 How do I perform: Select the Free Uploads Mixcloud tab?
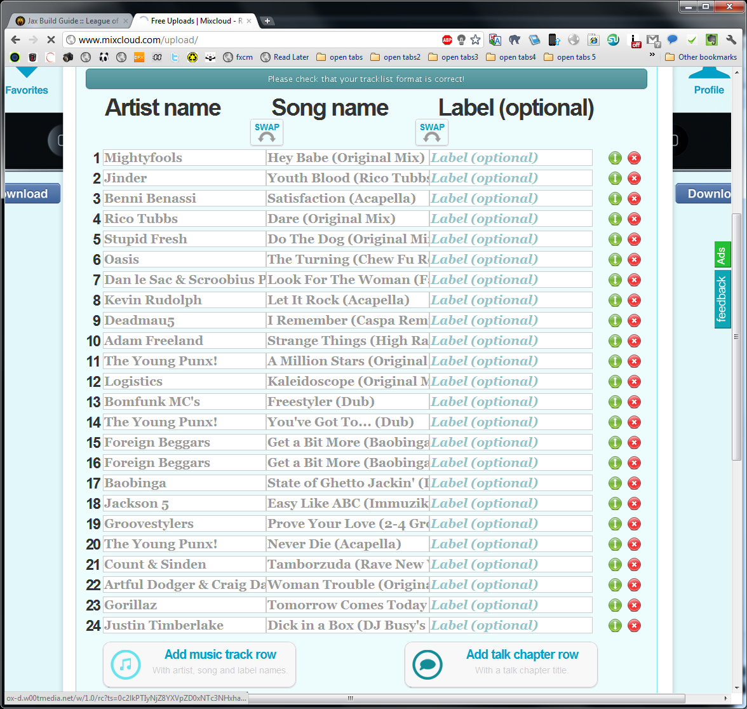[196, 21]
